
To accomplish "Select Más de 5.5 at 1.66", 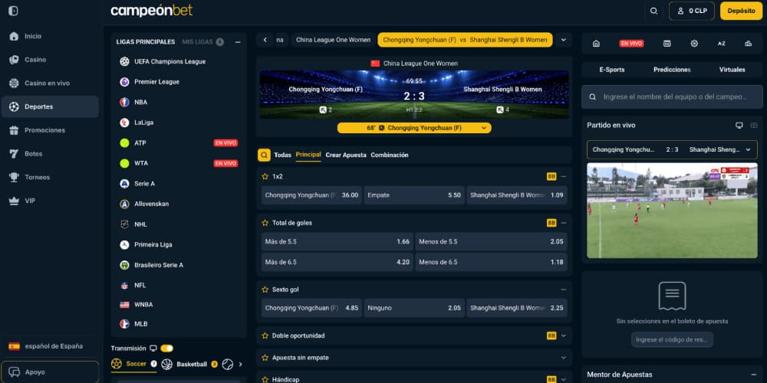I will pos(337,242).
